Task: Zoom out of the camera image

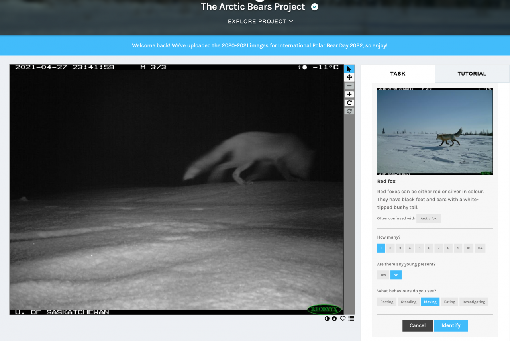Action: pos(349,86)
